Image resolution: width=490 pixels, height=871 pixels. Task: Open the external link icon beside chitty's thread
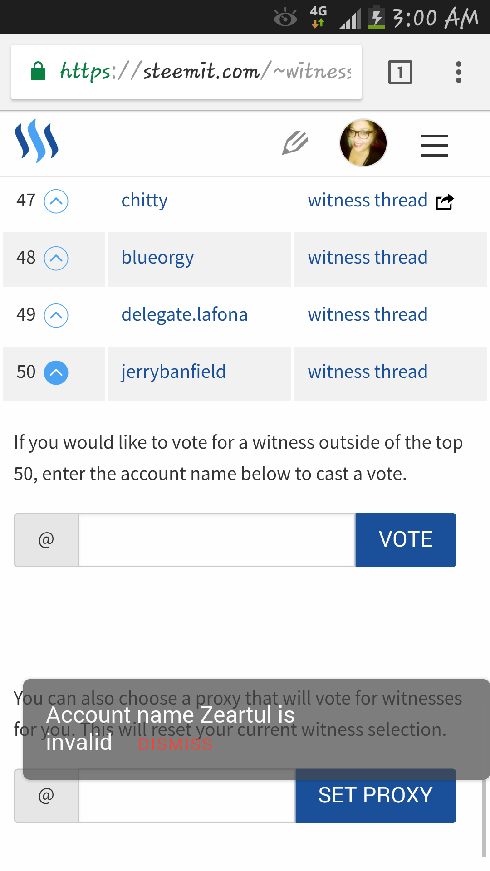445,201
